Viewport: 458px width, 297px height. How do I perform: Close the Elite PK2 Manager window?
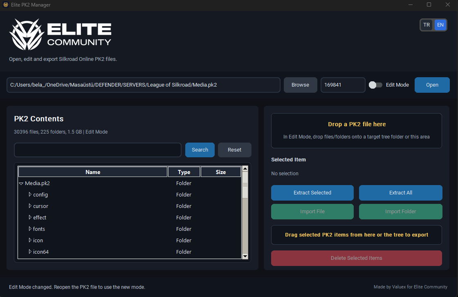pos(447,4)
